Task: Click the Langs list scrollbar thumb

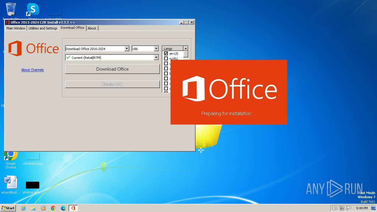Action: pyautogui.click(x=186, y=54)
